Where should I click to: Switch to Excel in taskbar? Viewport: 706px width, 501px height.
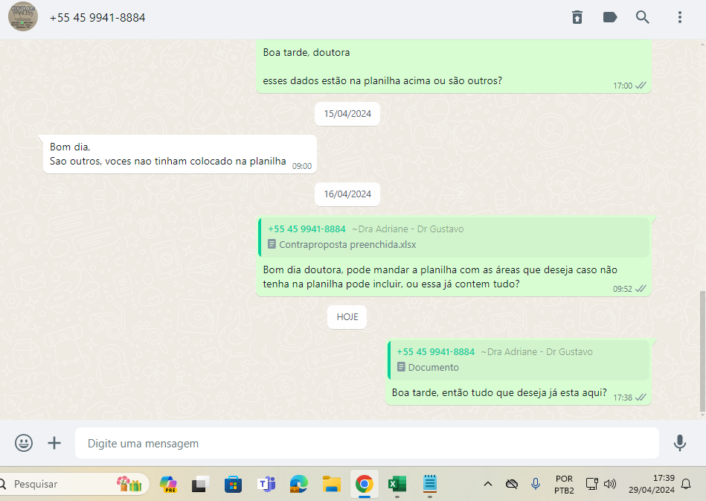pyautogui.click(x=397, y=484)
